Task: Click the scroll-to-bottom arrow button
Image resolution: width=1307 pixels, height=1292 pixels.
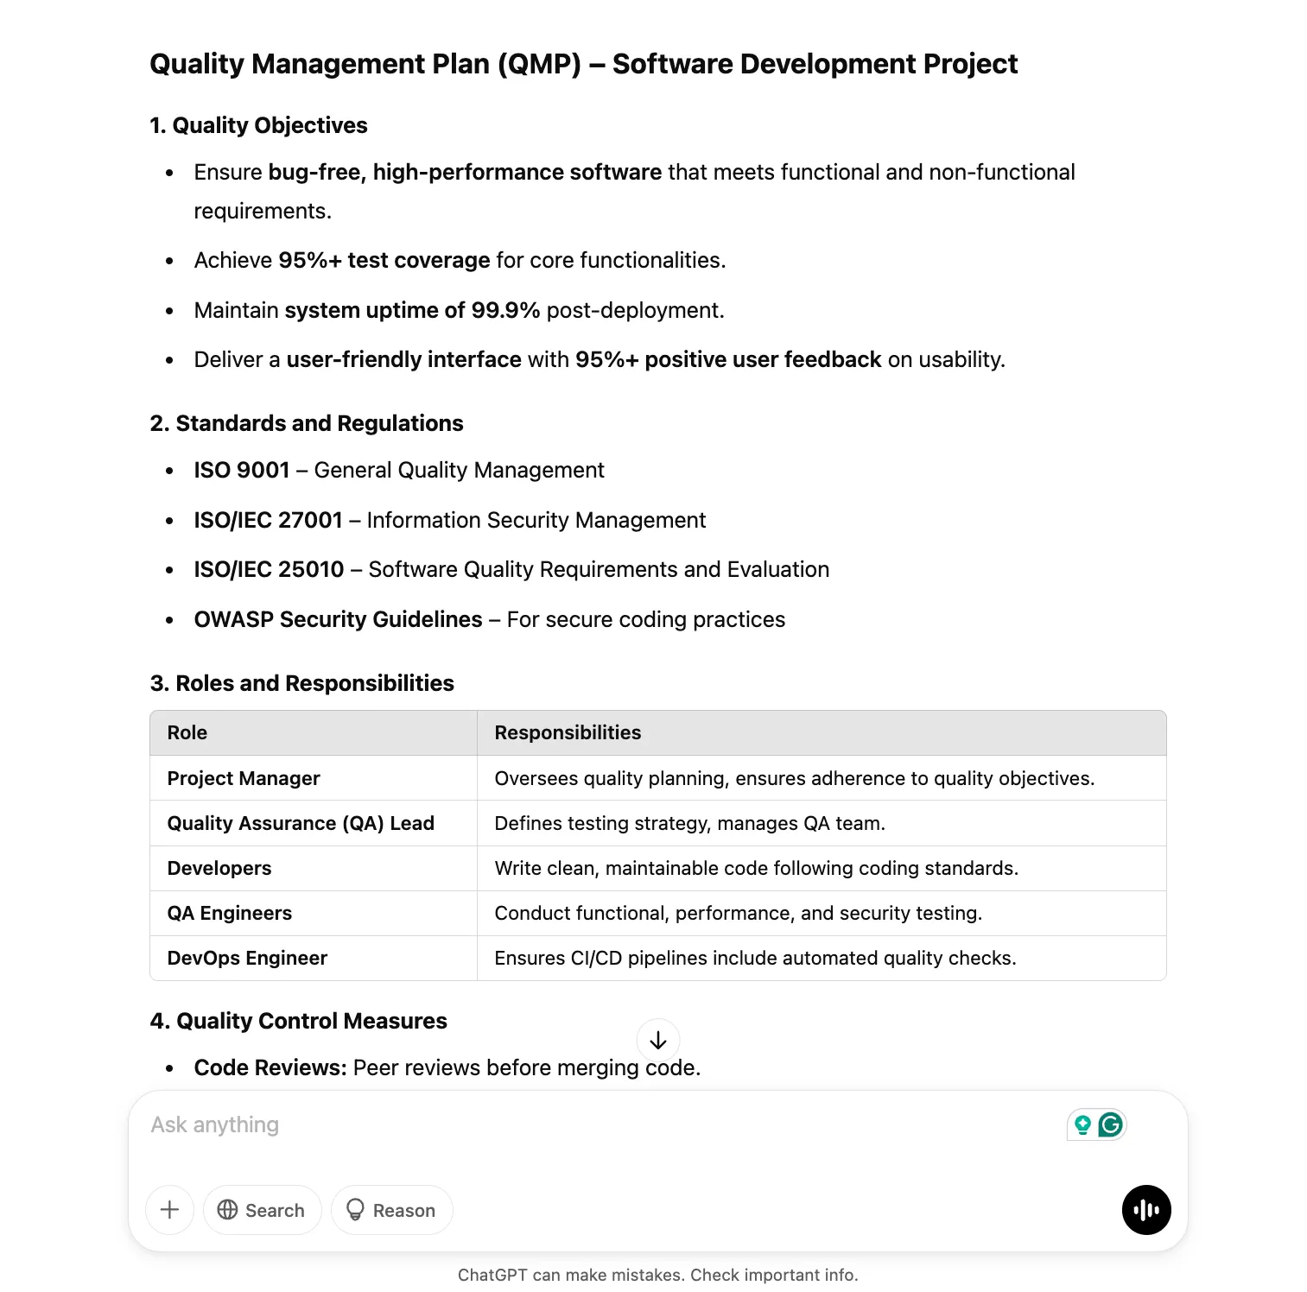Action: pos(657,1041)
